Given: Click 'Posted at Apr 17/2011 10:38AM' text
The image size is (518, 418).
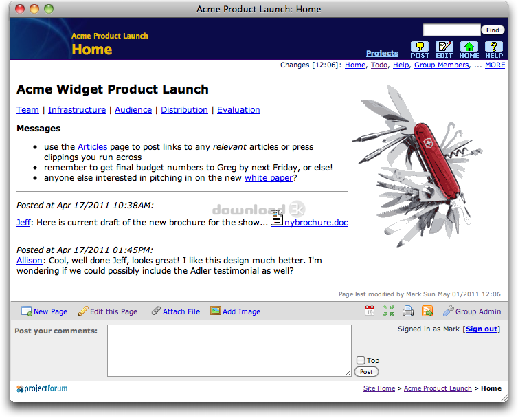Looking at the screenshot, I should [85, 206].
